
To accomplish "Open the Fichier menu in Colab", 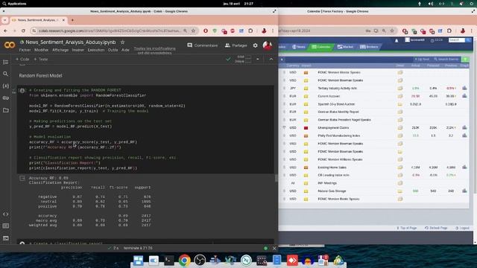I will [25, 50].
